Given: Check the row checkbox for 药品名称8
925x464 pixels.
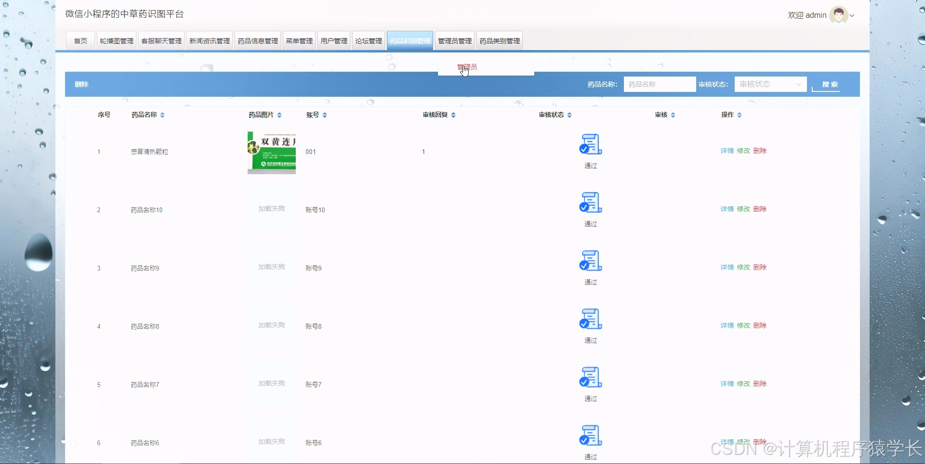Looking at the screenshot, I should point(74,326).
